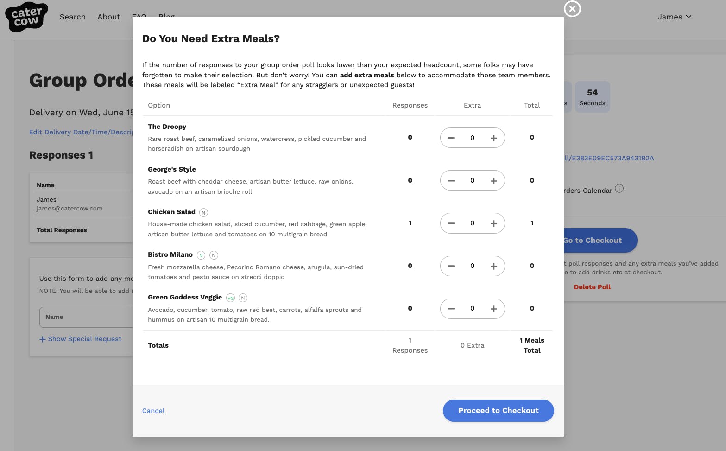Image resolution: width=726 pixels, height=451 pixels.
Task: Decrease Bistro Milano extra meals
Action: click(x=451, y=266)
